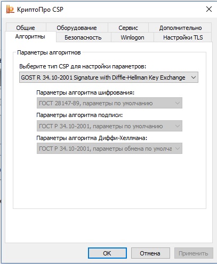Screen dimensions: 217x264
Task: Open the Оборудование tab
Action: point(77,28)
